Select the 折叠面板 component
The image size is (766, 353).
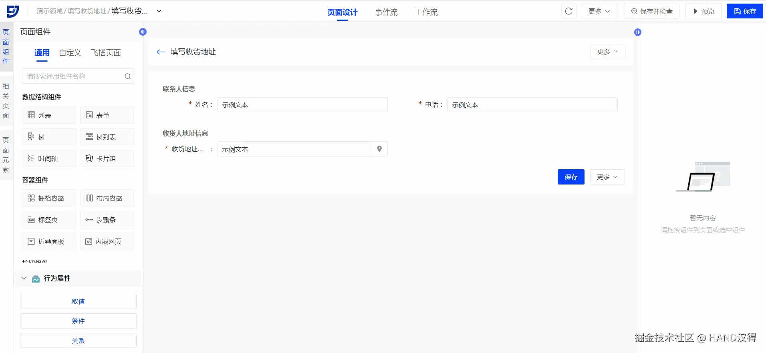coord(49,241)
